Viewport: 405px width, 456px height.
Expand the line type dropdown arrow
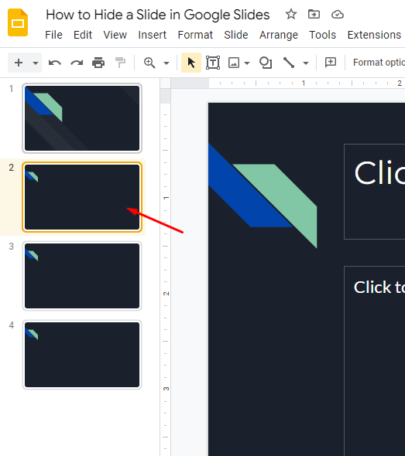(x=306, y=63)
